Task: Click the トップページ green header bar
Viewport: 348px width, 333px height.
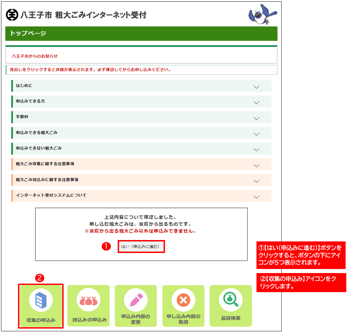Action: click(141, 33)
